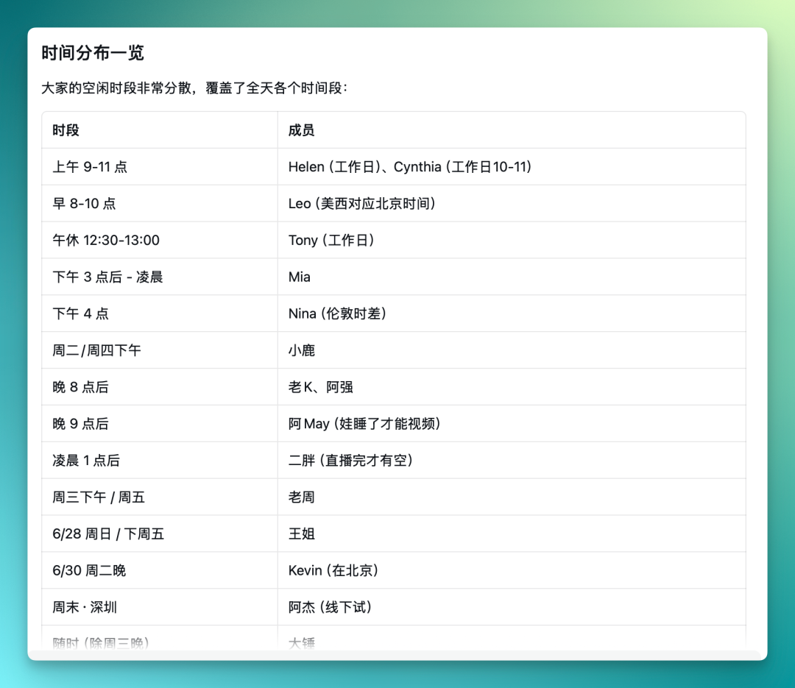Screen dimensions: 795x688
Task: Click the cell 早 8-10 点
Action: click(x=160, y=203)
